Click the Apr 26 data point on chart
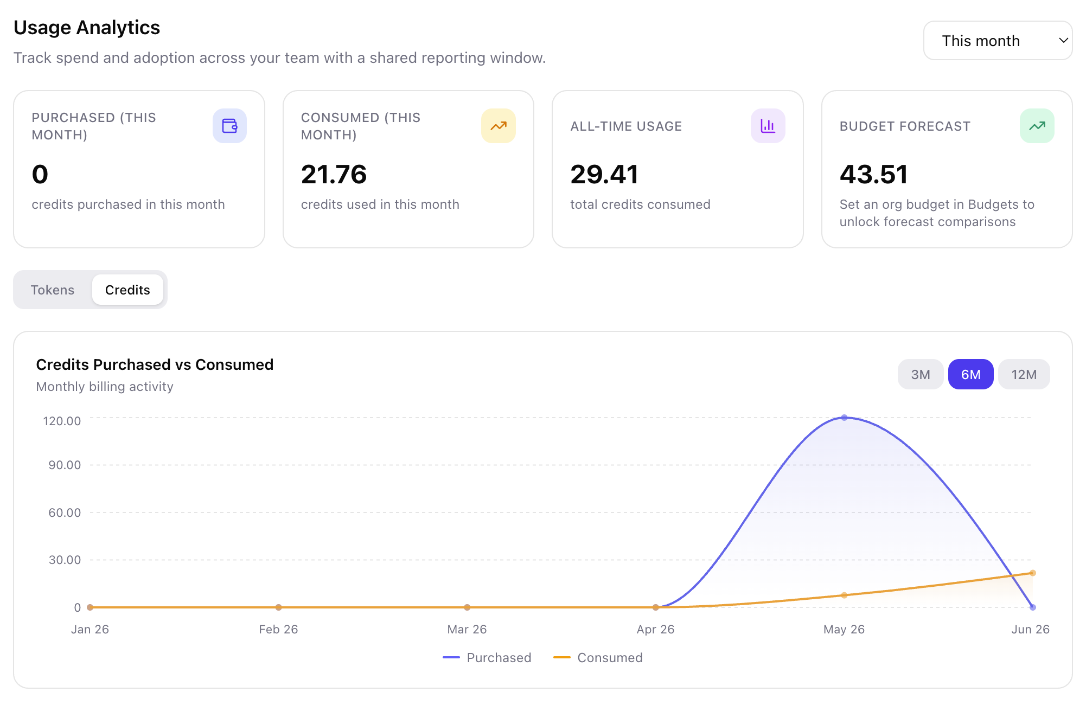 [x=655, y=607]
